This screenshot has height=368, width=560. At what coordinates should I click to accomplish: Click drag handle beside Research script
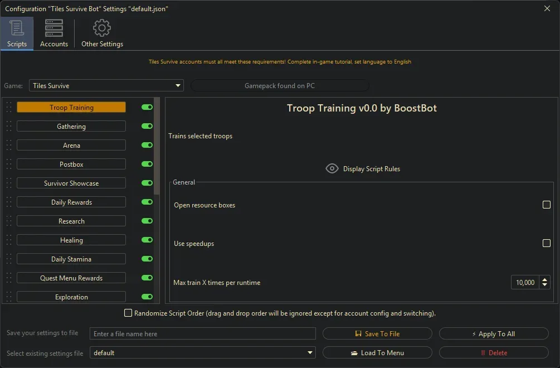[x=9, y=221]
